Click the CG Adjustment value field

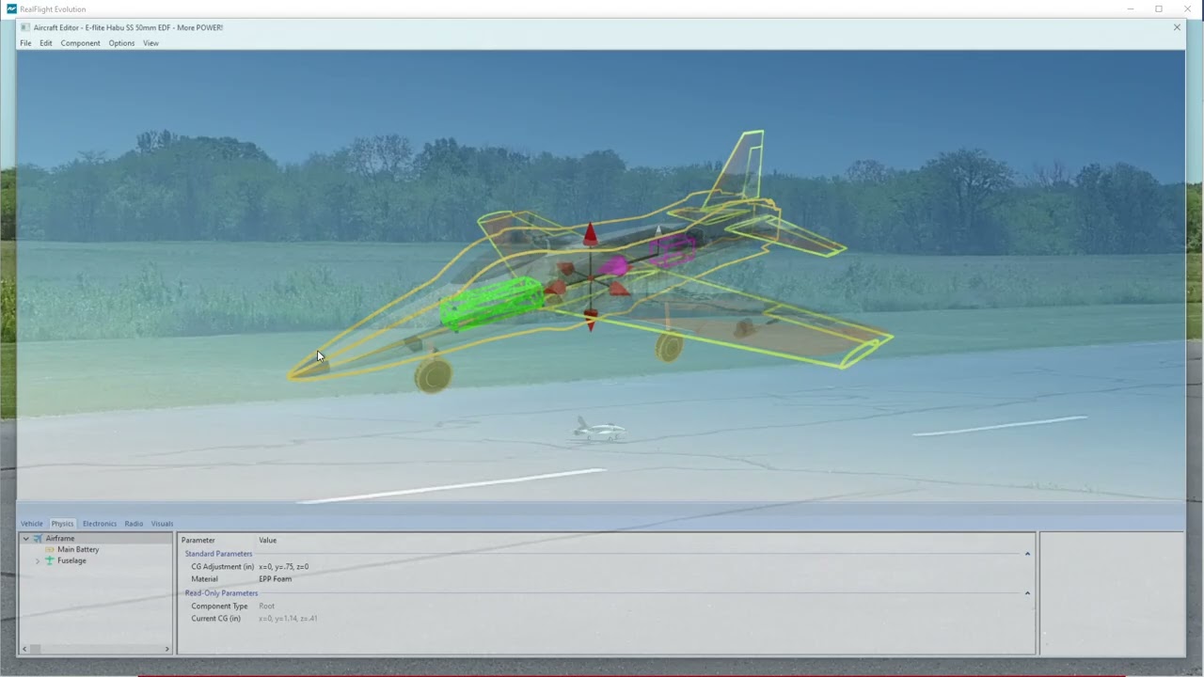point(283,567)
